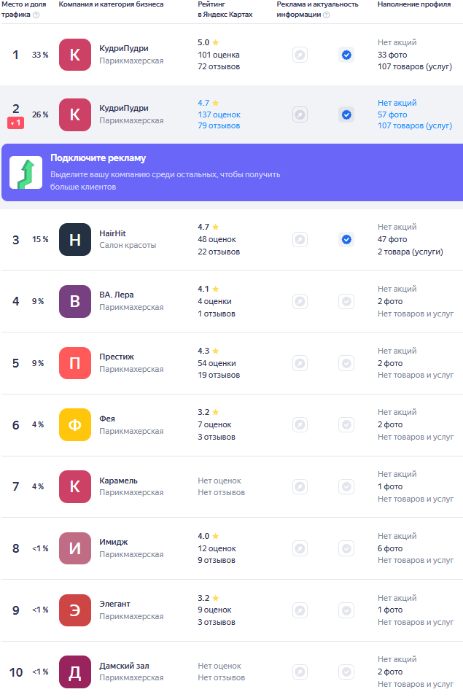This screenshot has height=700, width=463.
Task: Open the '57 фото' link
Action: coord(392,114)
